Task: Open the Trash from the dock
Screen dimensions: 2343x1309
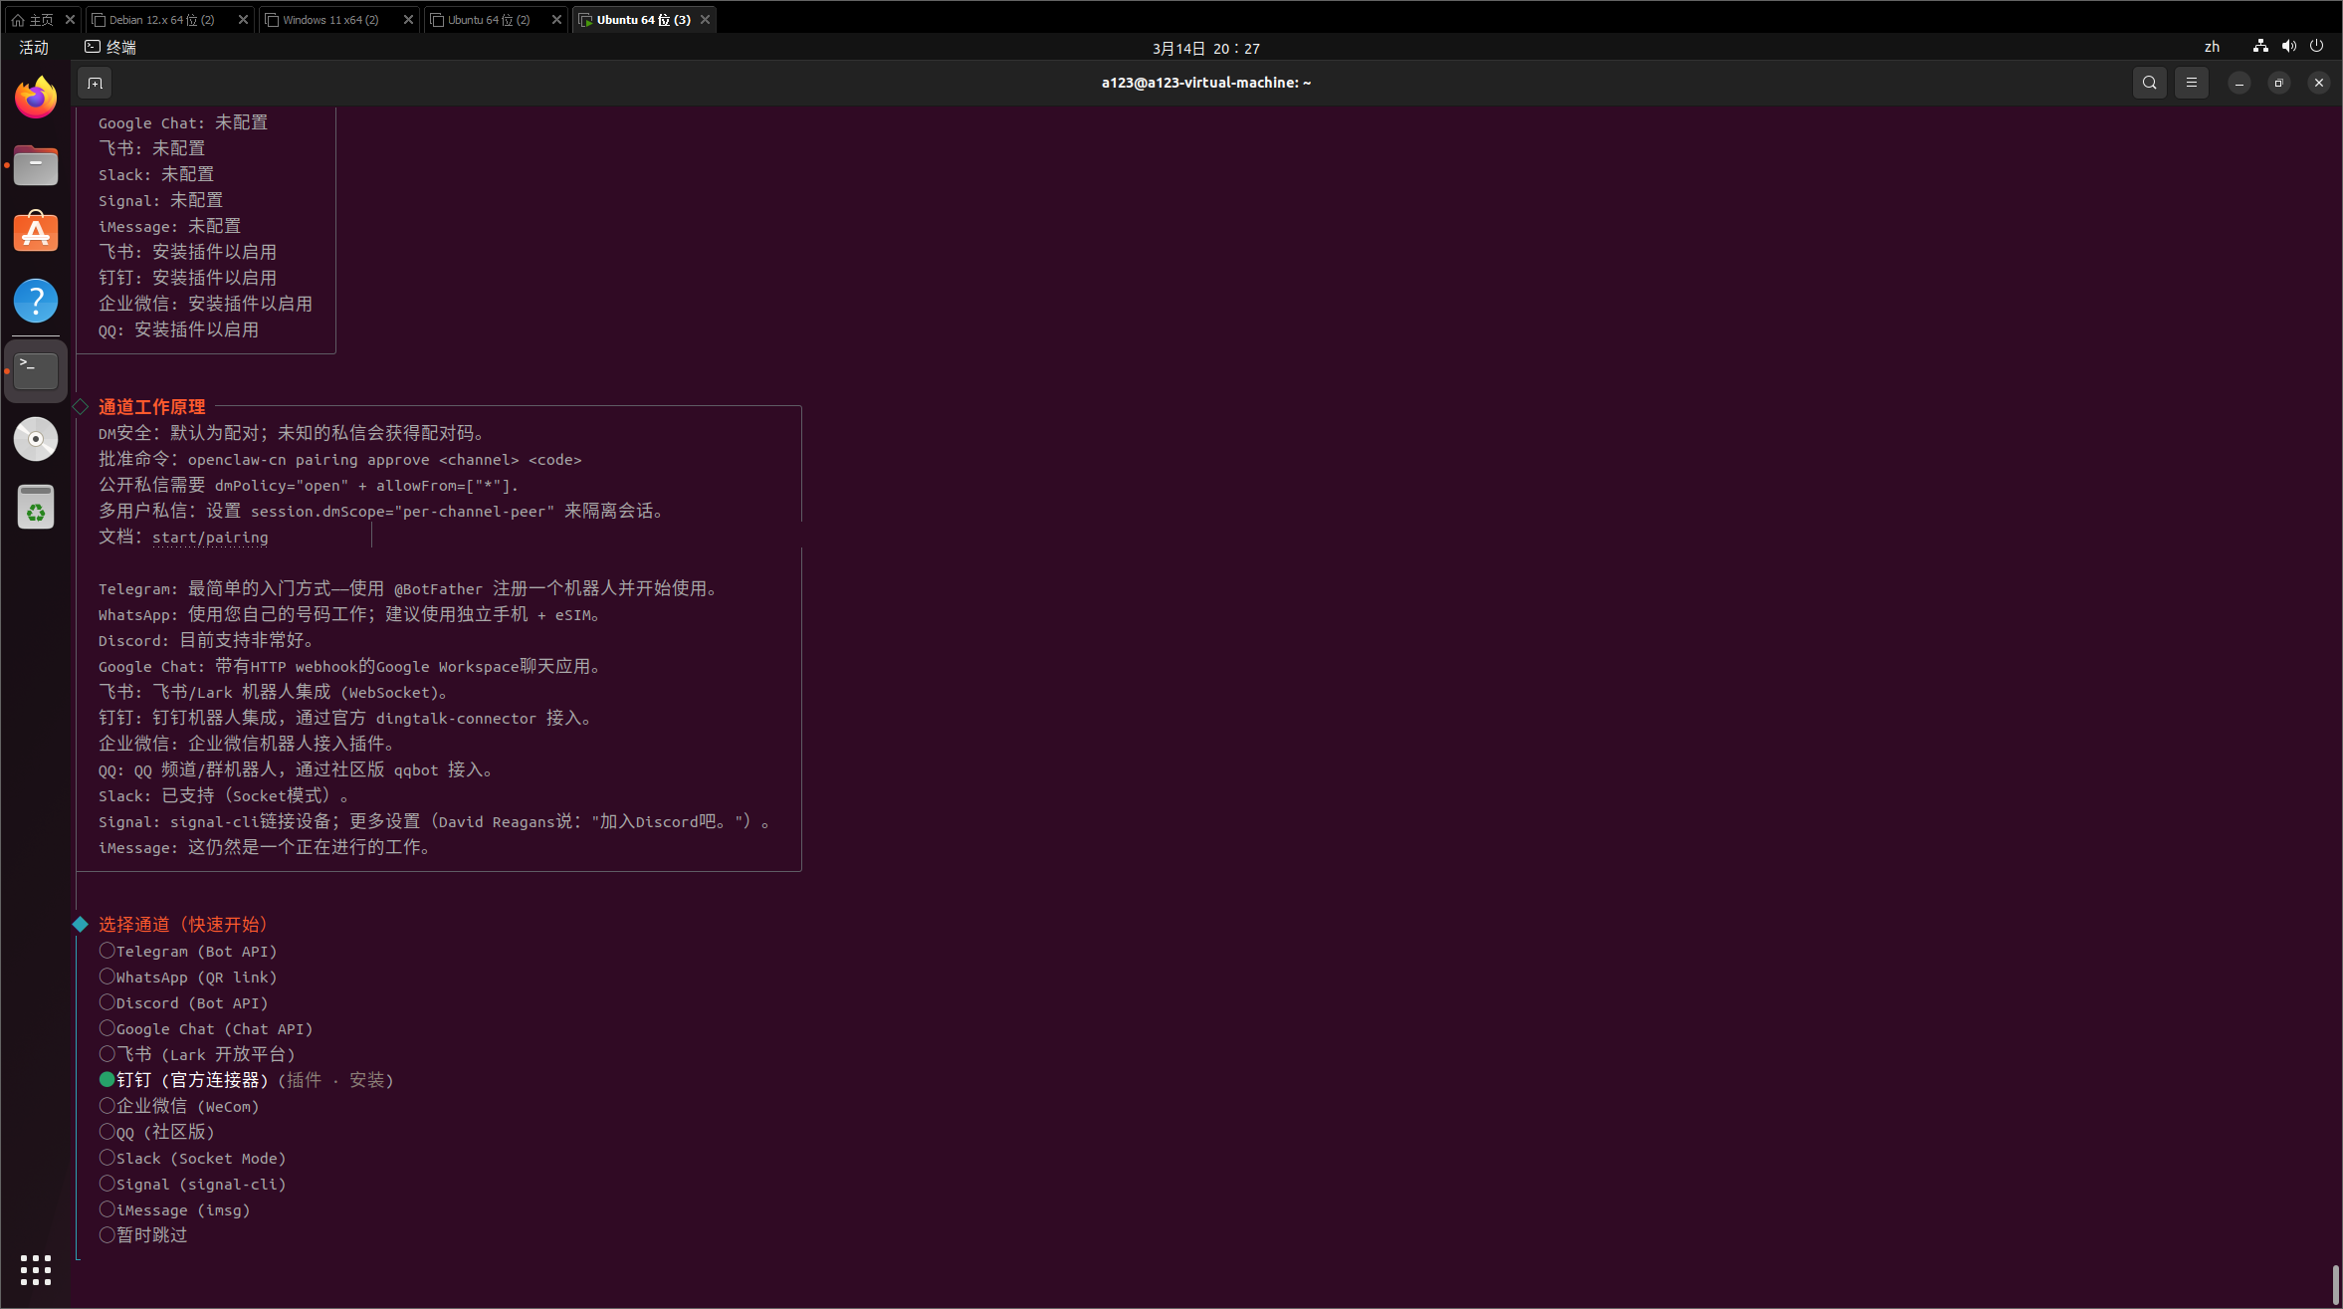Action: pyautogui.click(x=36, y=508)
